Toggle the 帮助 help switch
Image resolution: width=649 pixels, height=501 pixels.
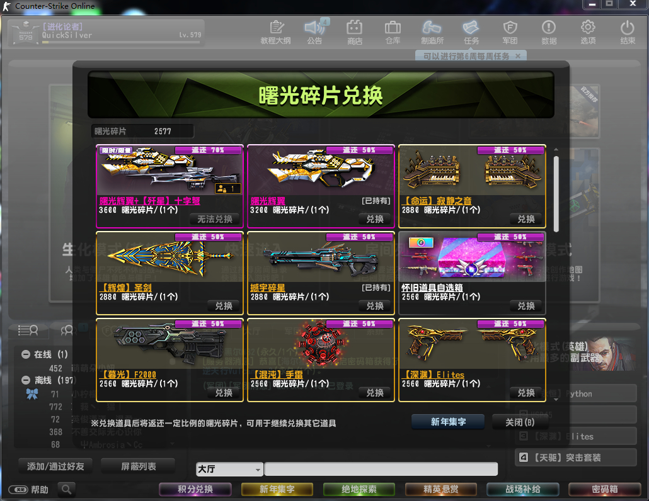[18, 490]
